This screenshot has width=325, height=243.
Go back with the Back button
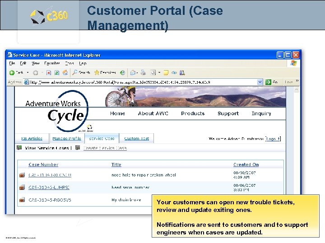[16, 72]
